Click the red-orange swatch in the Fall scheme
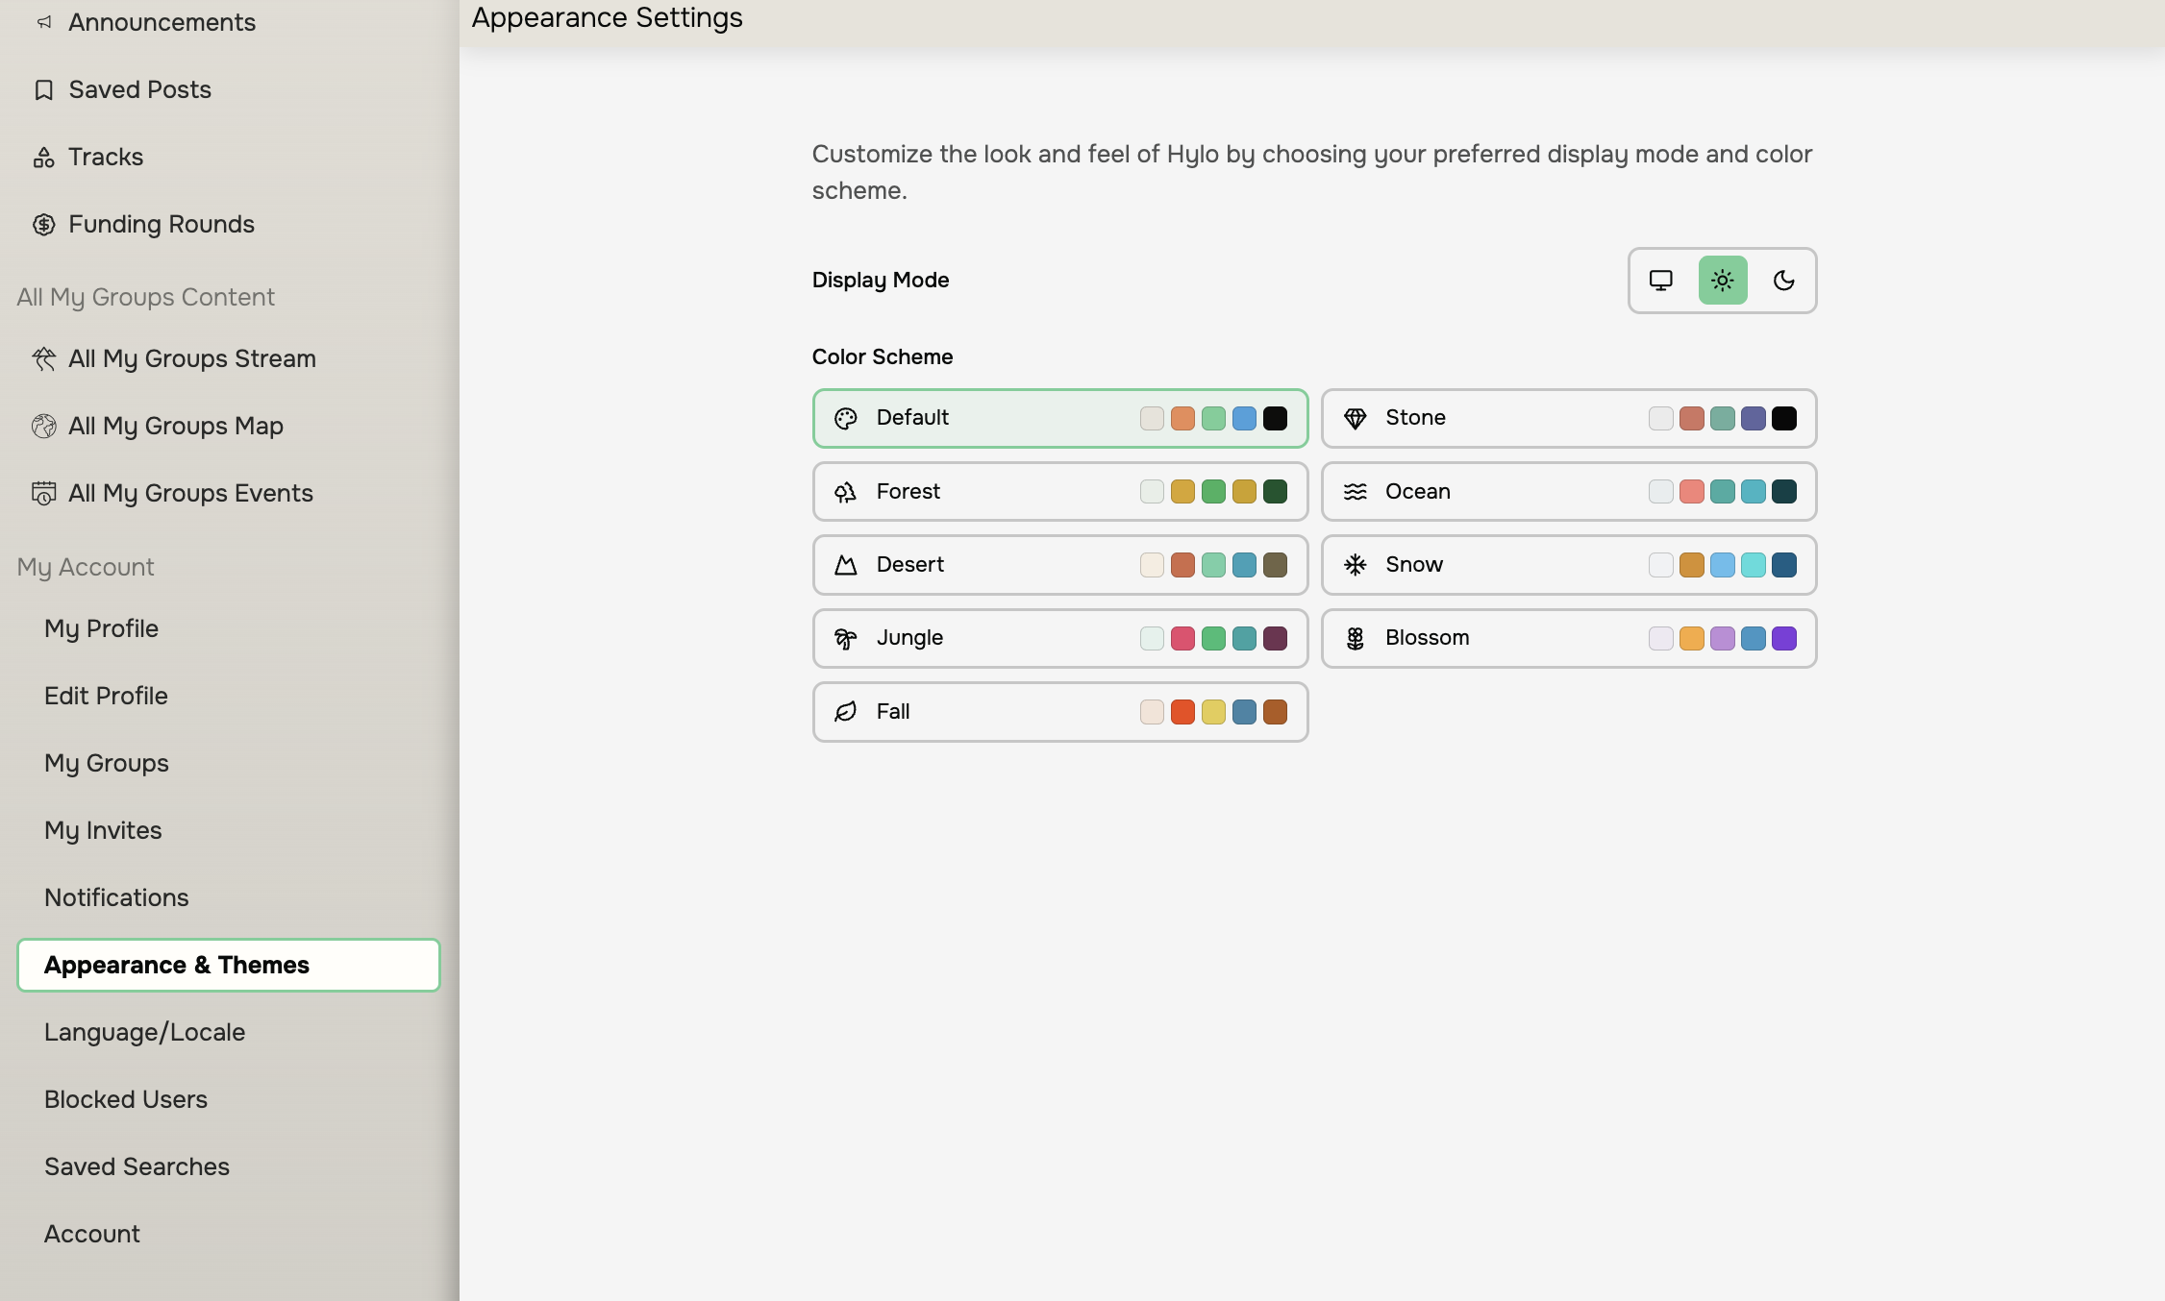Viewport: 2165px width, 1301px height. tap(1182, 712)
